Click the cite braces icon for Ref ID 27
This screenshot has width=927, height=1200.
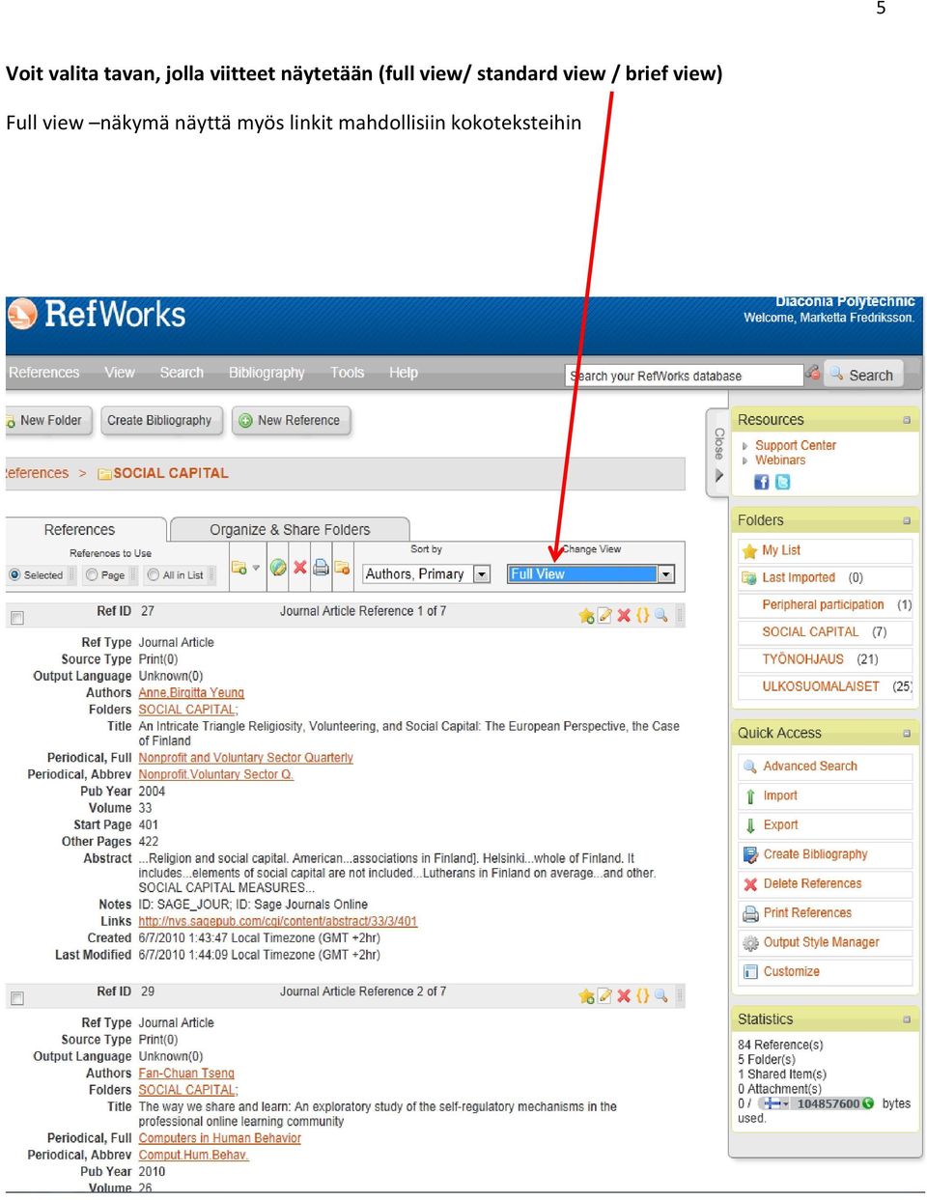[642, 616]
